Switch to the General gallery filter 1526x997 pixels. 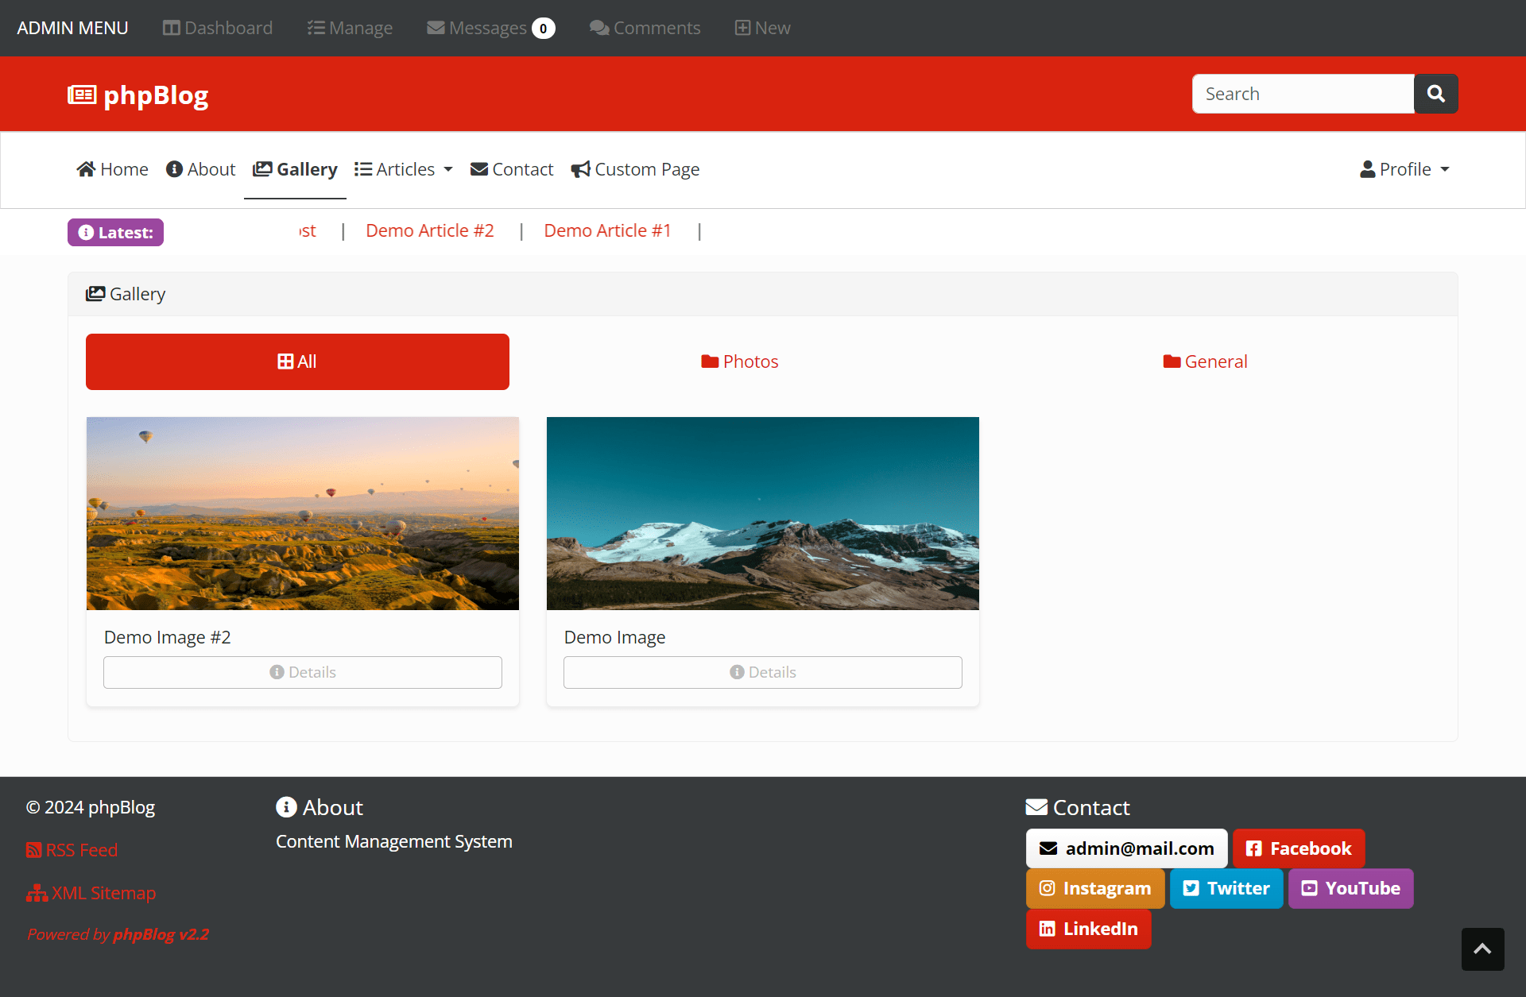[x=1205, y=361]
